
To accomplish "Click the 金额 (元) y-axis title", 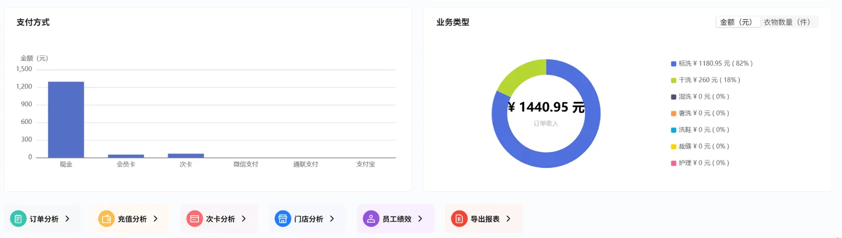I will [34, 58].
